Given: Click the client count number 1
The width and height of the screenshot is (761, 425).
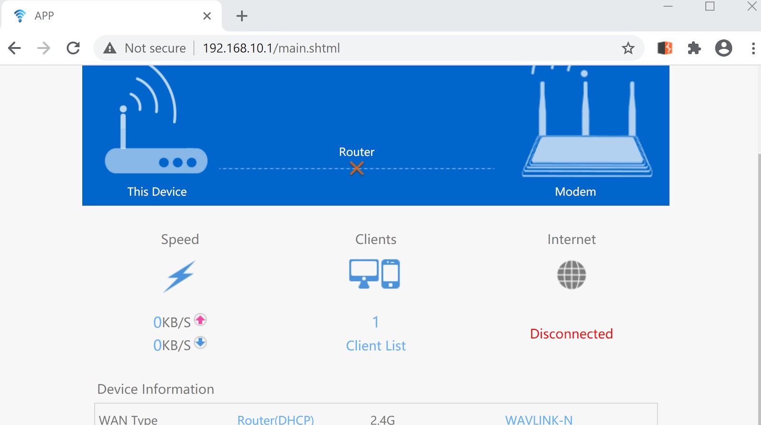Looking at the screenshot, I should [376, 322].
